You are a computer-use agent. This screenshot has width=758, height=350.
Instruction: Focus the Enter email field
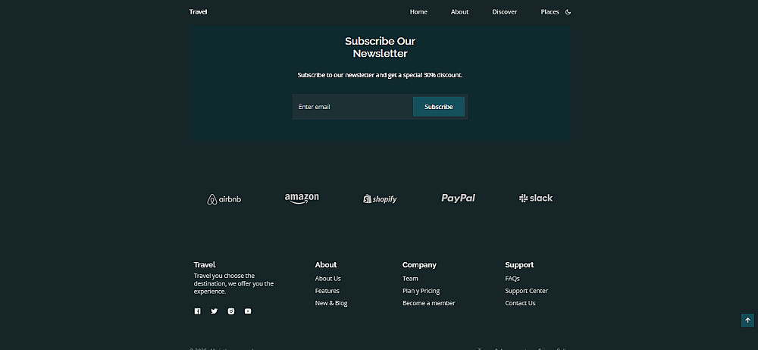352,107
